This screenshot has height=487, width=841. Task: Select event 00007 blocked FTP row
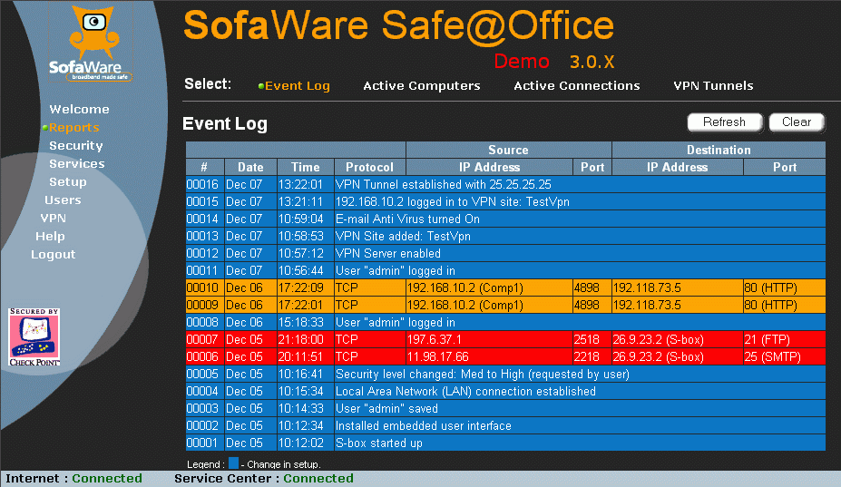tap(505, 339)
